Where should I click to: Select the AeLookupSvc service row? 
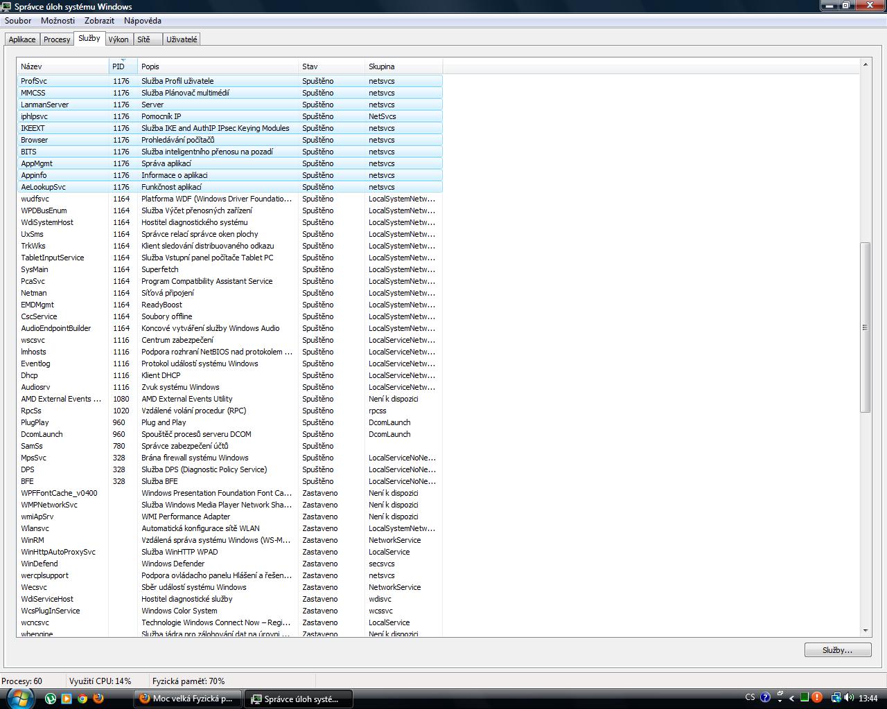(229, 187)
